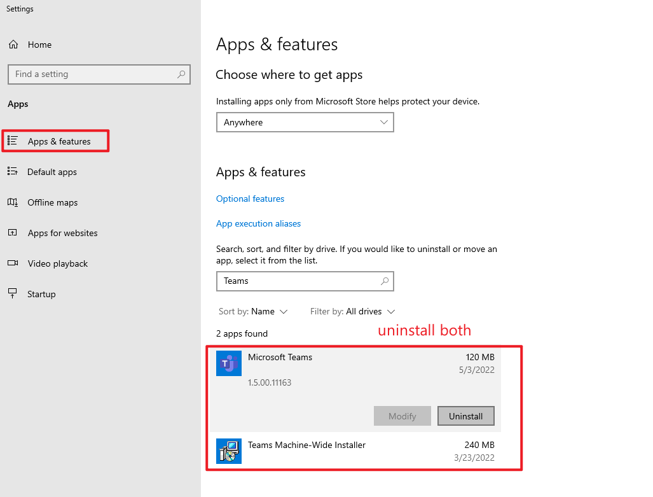Click the Startup sidebar icon
Screen dimensions: 653x497
pyautogui.click(x=13, y=293)
